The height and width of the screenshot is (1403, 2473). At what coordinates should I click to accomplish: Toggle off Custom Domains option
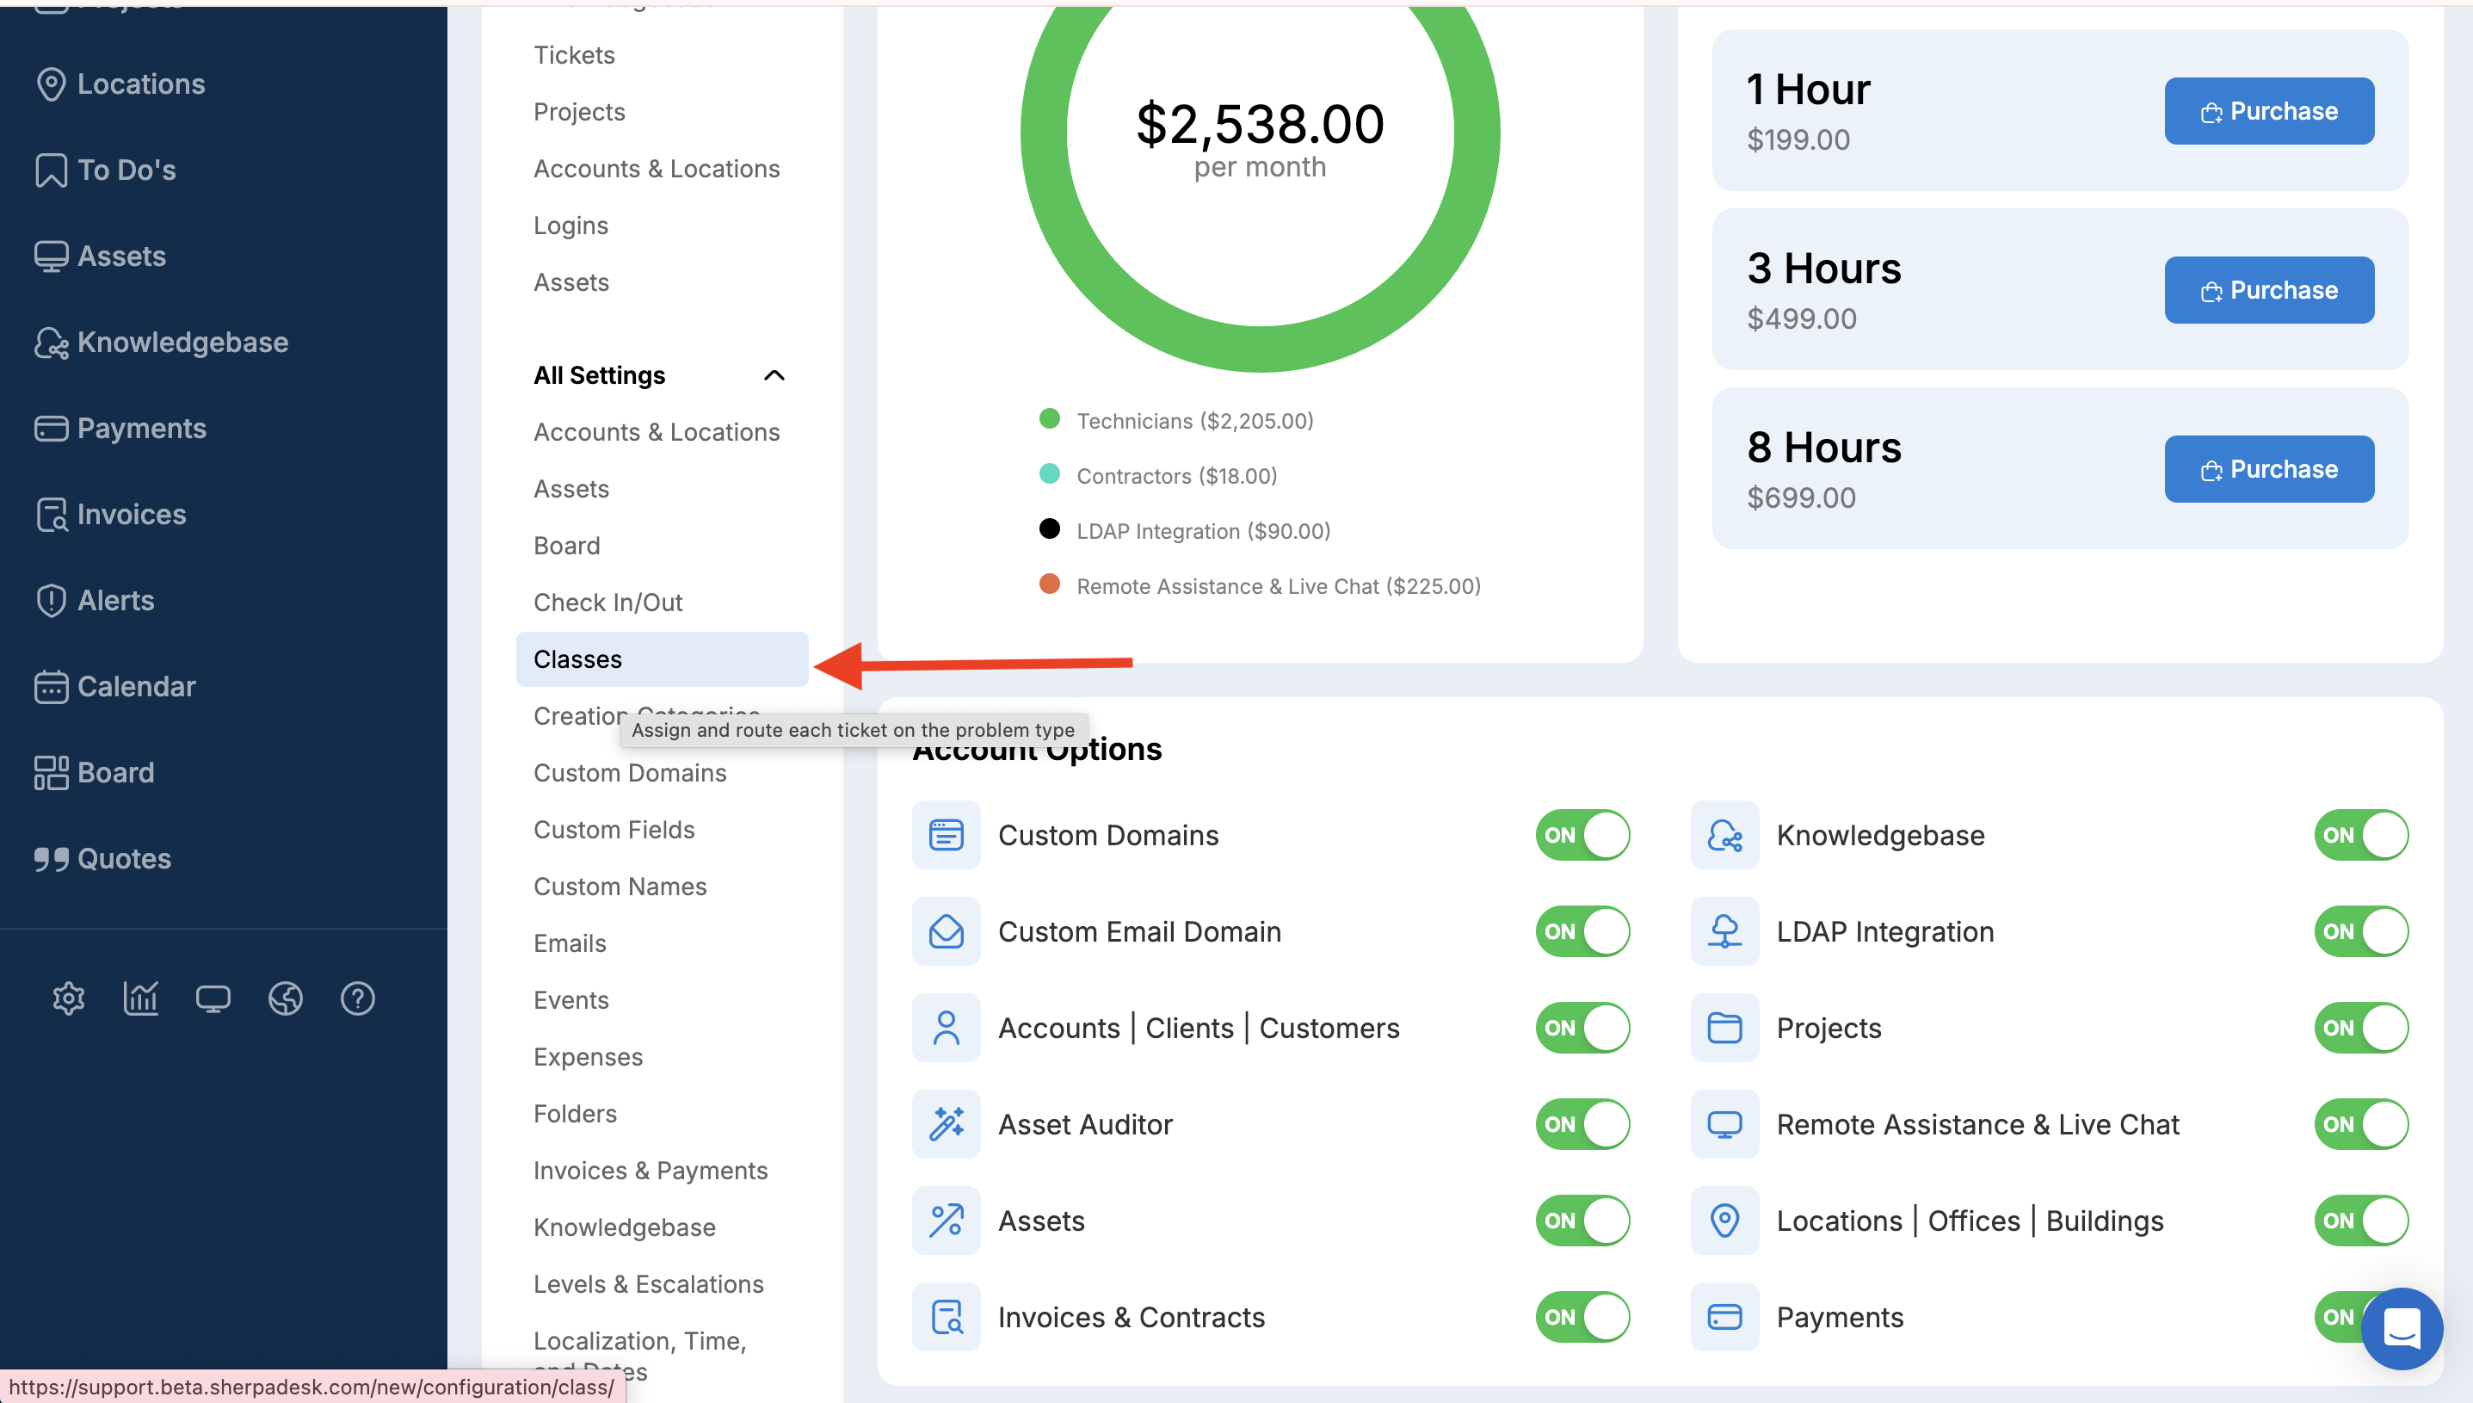(x=1582, y=834)
